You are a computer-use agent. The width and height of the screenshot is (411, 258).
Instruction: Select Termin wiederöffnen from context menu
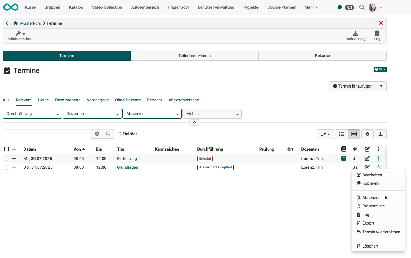381,232
